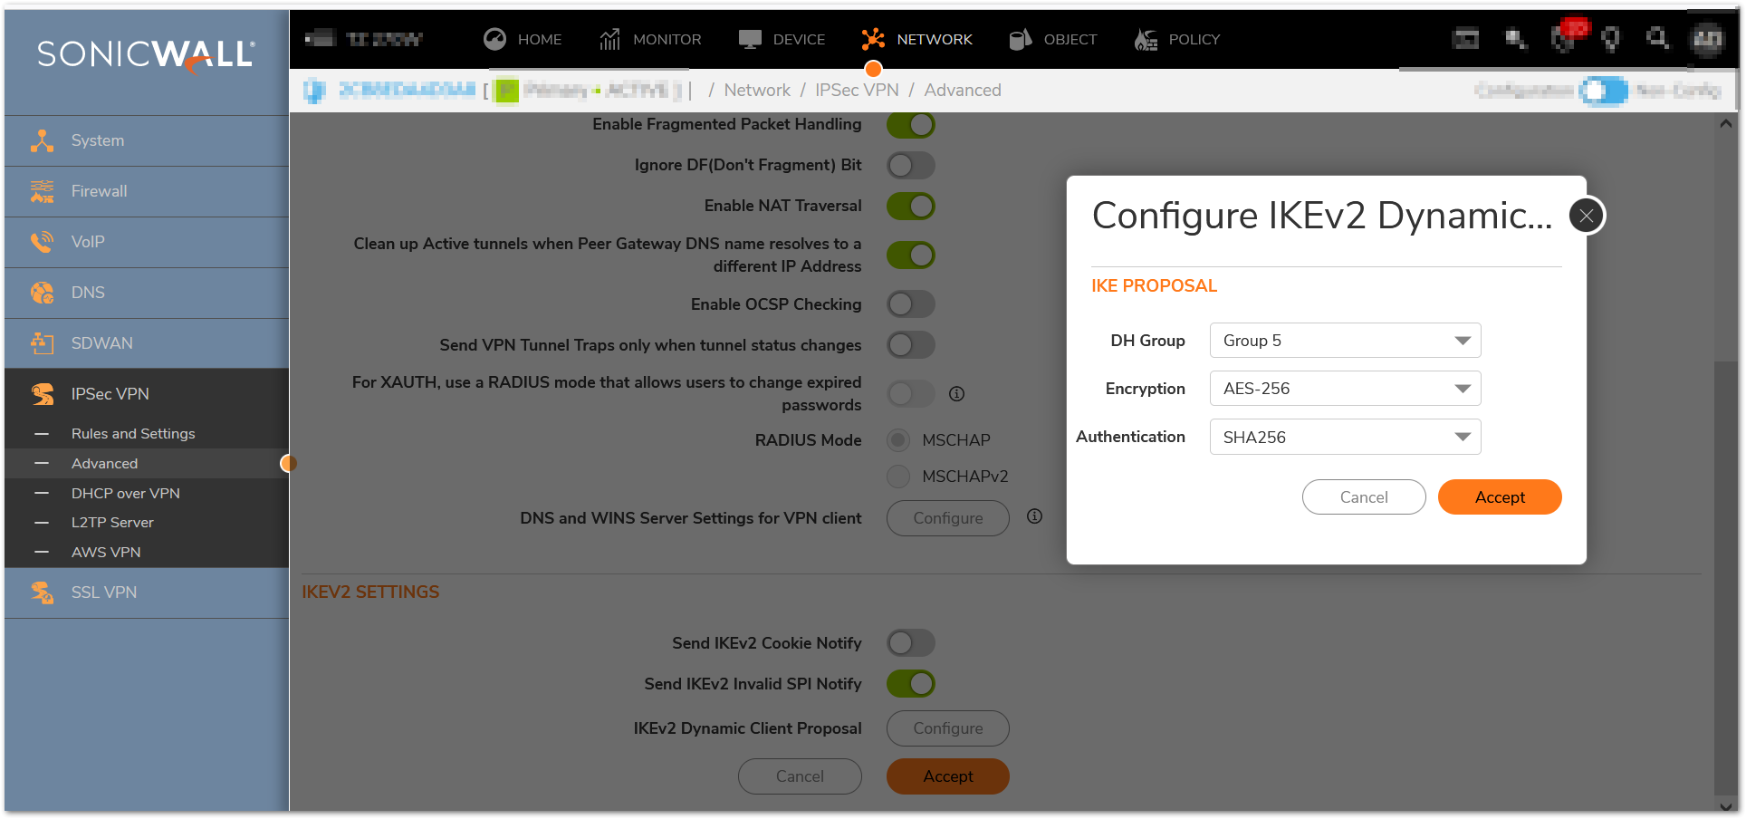
Task: Open the Authentication dropdown
Action: (1345, 437)
